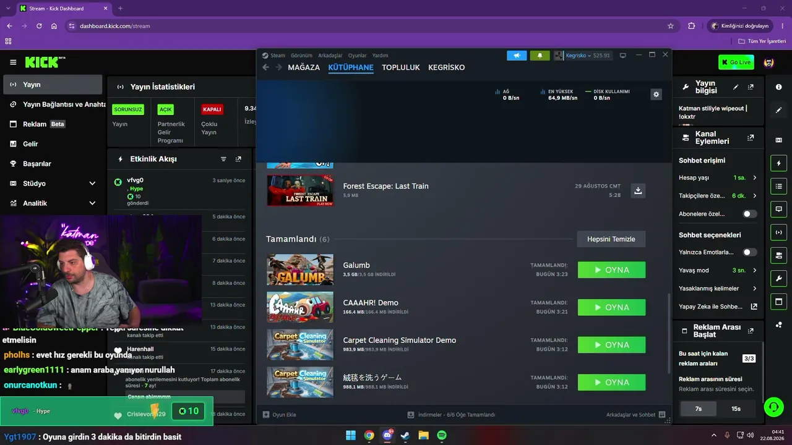The image size is (792, 445).
Task: Click the lightning bolt icon in right rail
Action: pyautogui.click(x=778, y=163)
